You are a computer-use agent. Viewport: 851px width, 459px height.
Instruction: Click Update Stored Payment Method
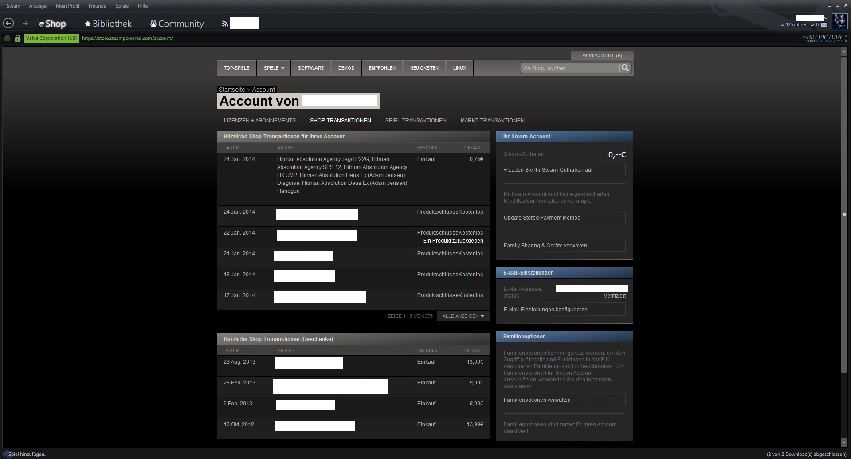[565, 217]
